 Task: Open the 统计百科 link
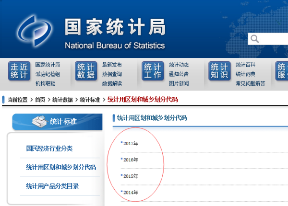click(245, 65)
